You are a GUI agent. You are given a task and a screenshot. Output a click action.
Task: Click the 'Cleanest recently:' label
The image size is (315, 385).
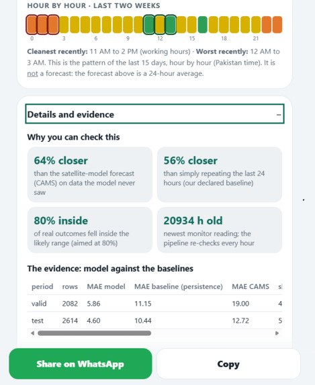57,52
